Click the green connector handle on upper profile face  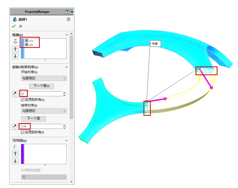(199, 68)
